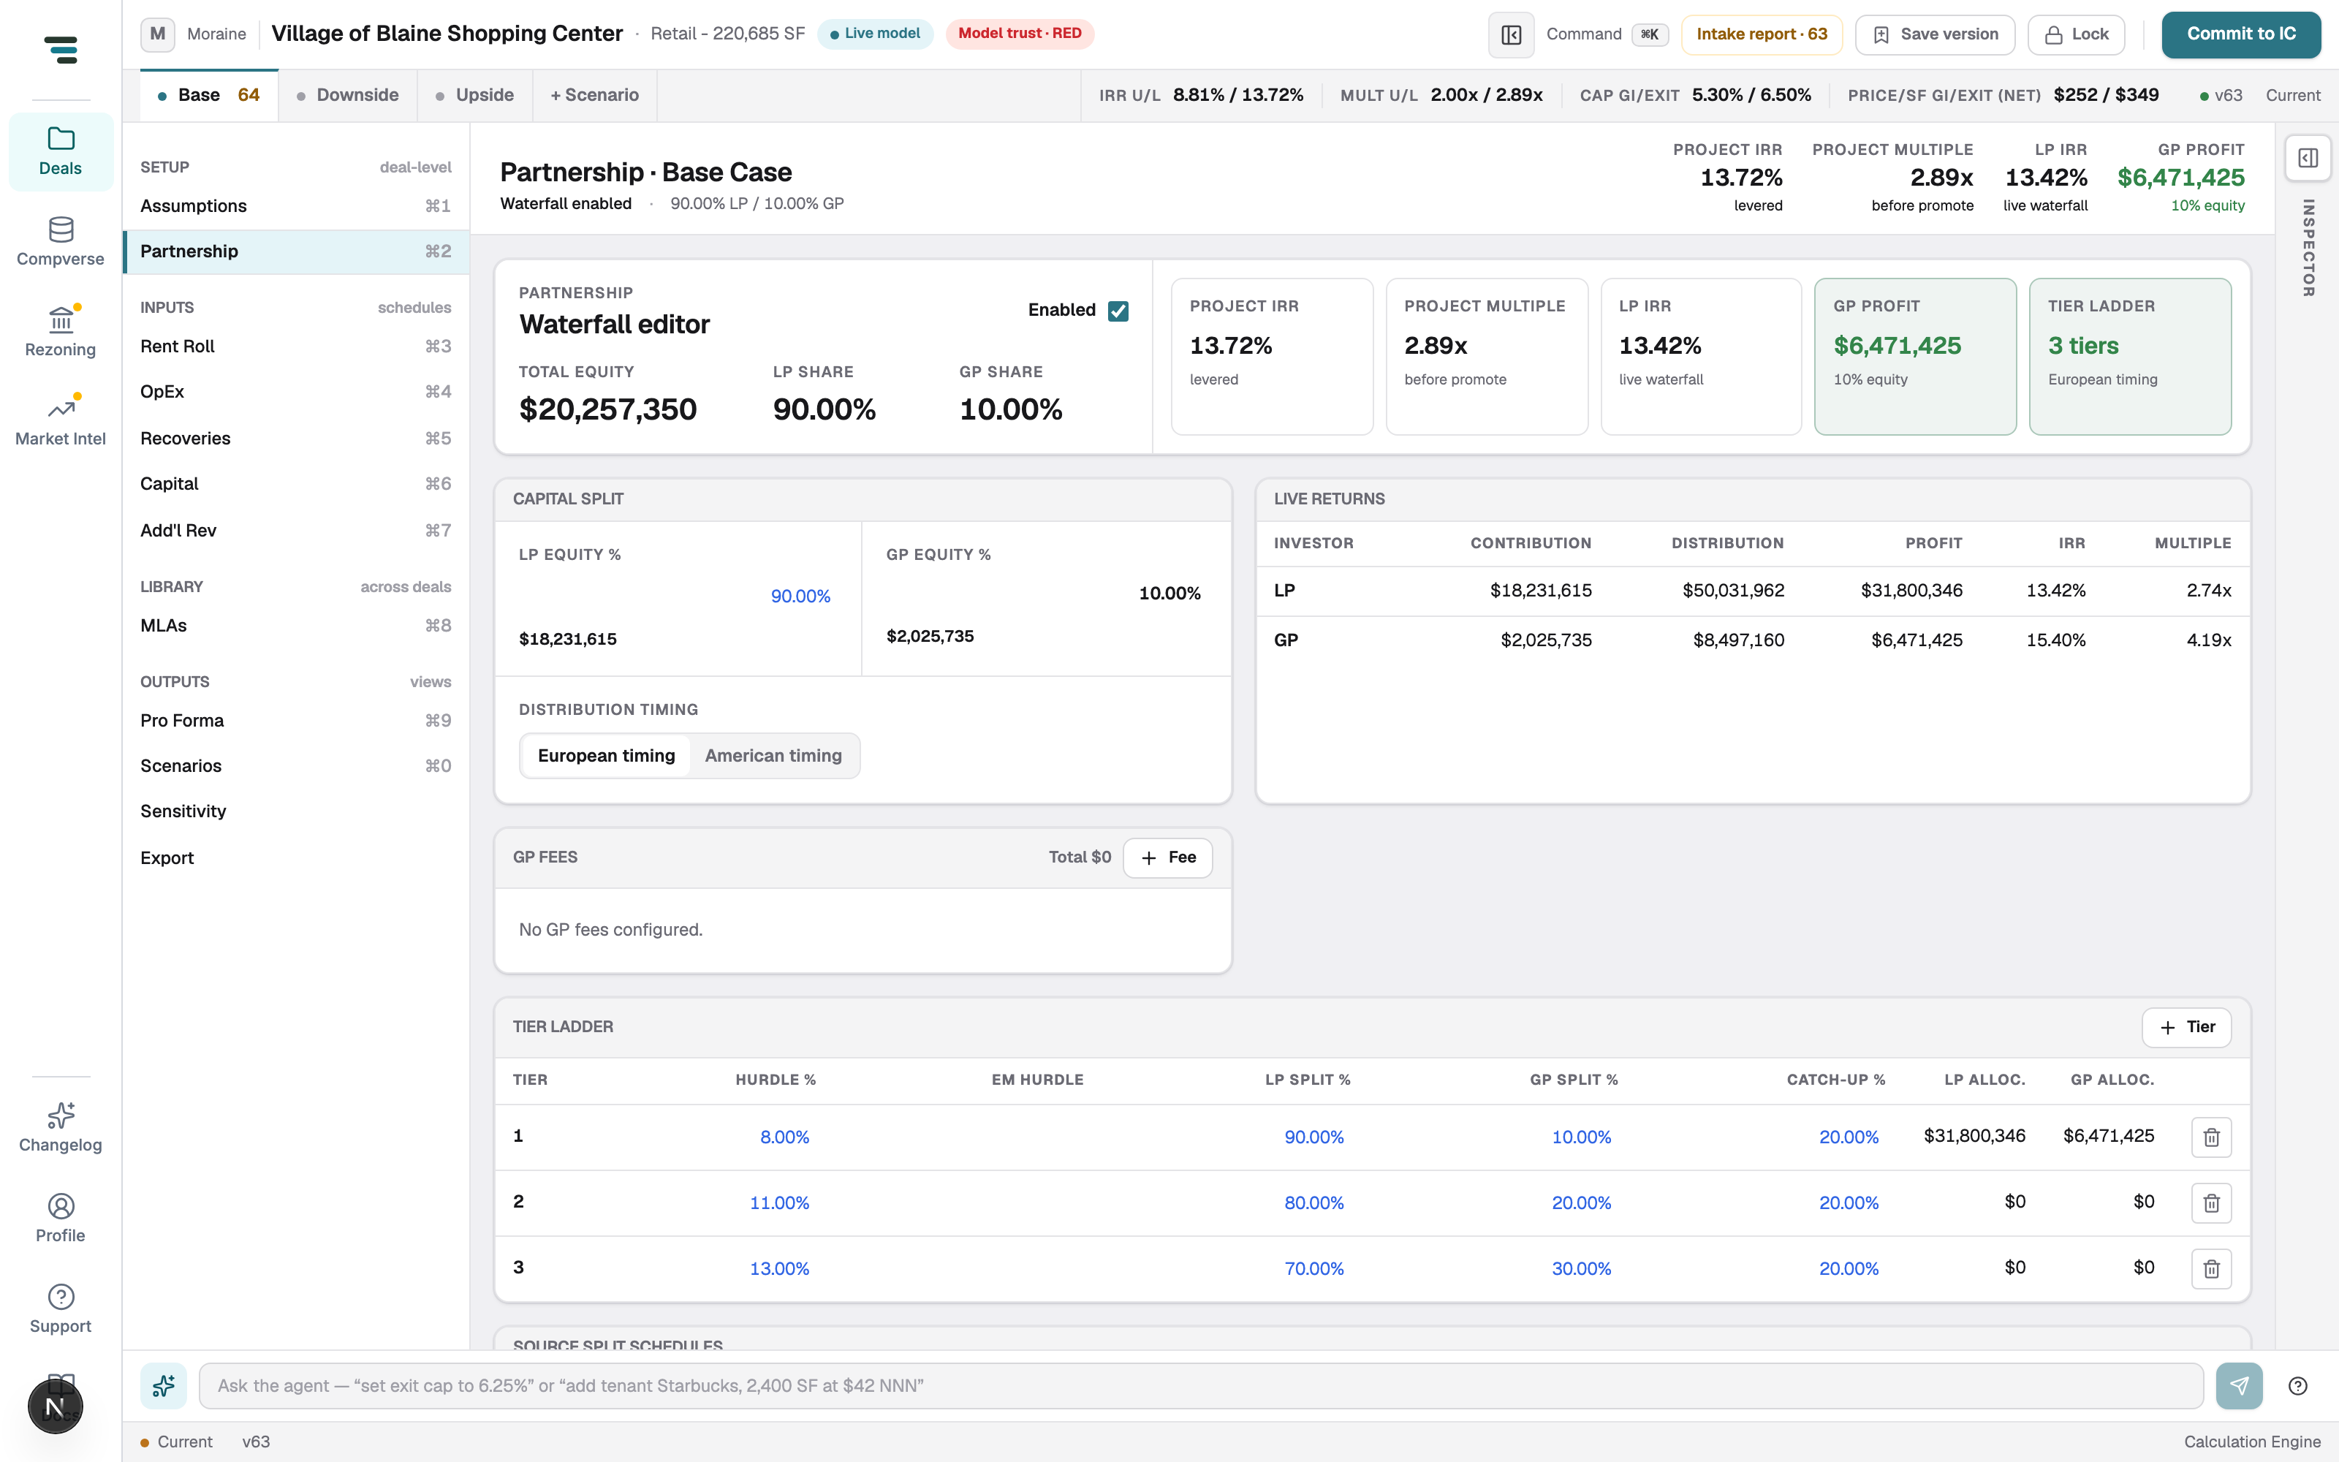Open Rezoning section icon
Image resolution: width=2339 pixels, height=1462 pixels.
[61, 332]
